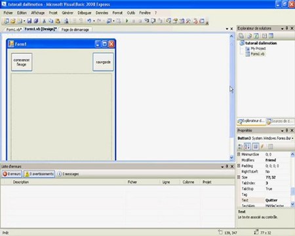Open the Explorateur de solutions panel dropdown

[x=282, y=28]
